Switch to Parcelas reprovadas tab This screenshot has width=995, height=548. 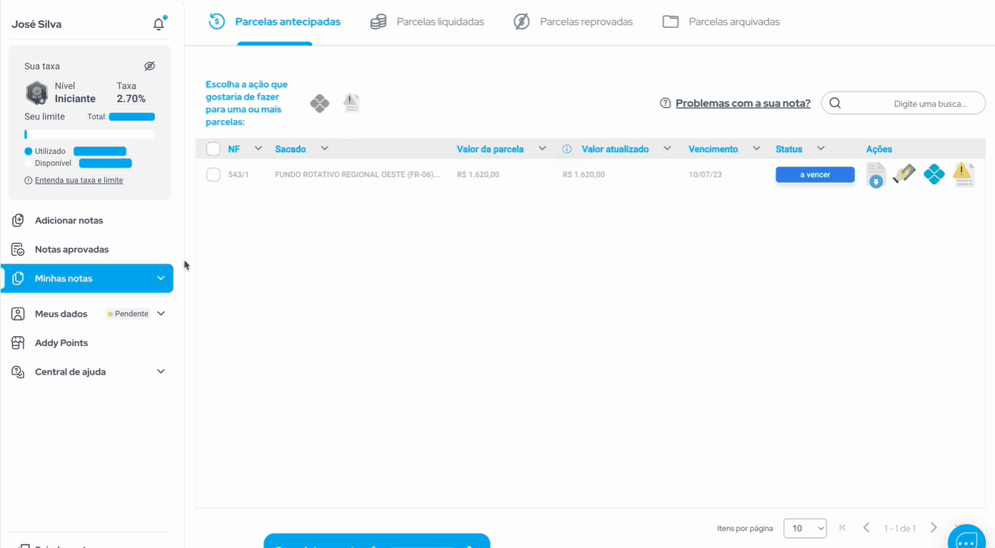(x=574, y=22)
